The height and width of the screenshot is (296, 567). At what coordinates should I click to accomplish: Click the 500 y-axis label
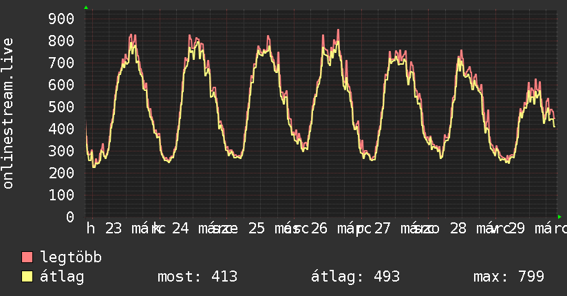[61, 107]
